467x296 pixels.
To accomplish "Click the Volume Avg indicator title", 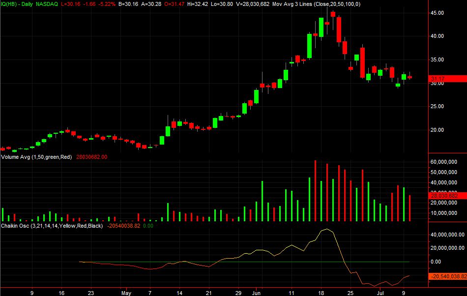I will tap(36, 157).
